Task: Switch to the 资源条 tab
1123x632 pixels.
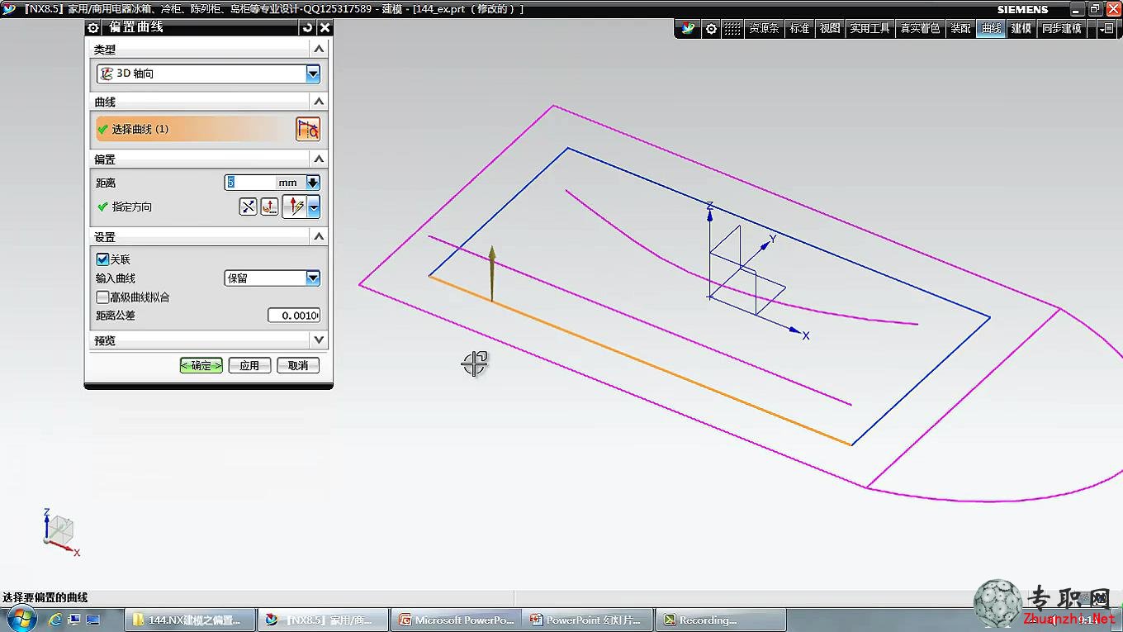Action: click(x=764, y=28)
